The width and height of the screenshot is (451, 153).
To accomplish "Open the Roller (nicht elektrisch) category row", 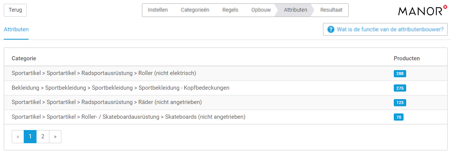I will 226,73.
